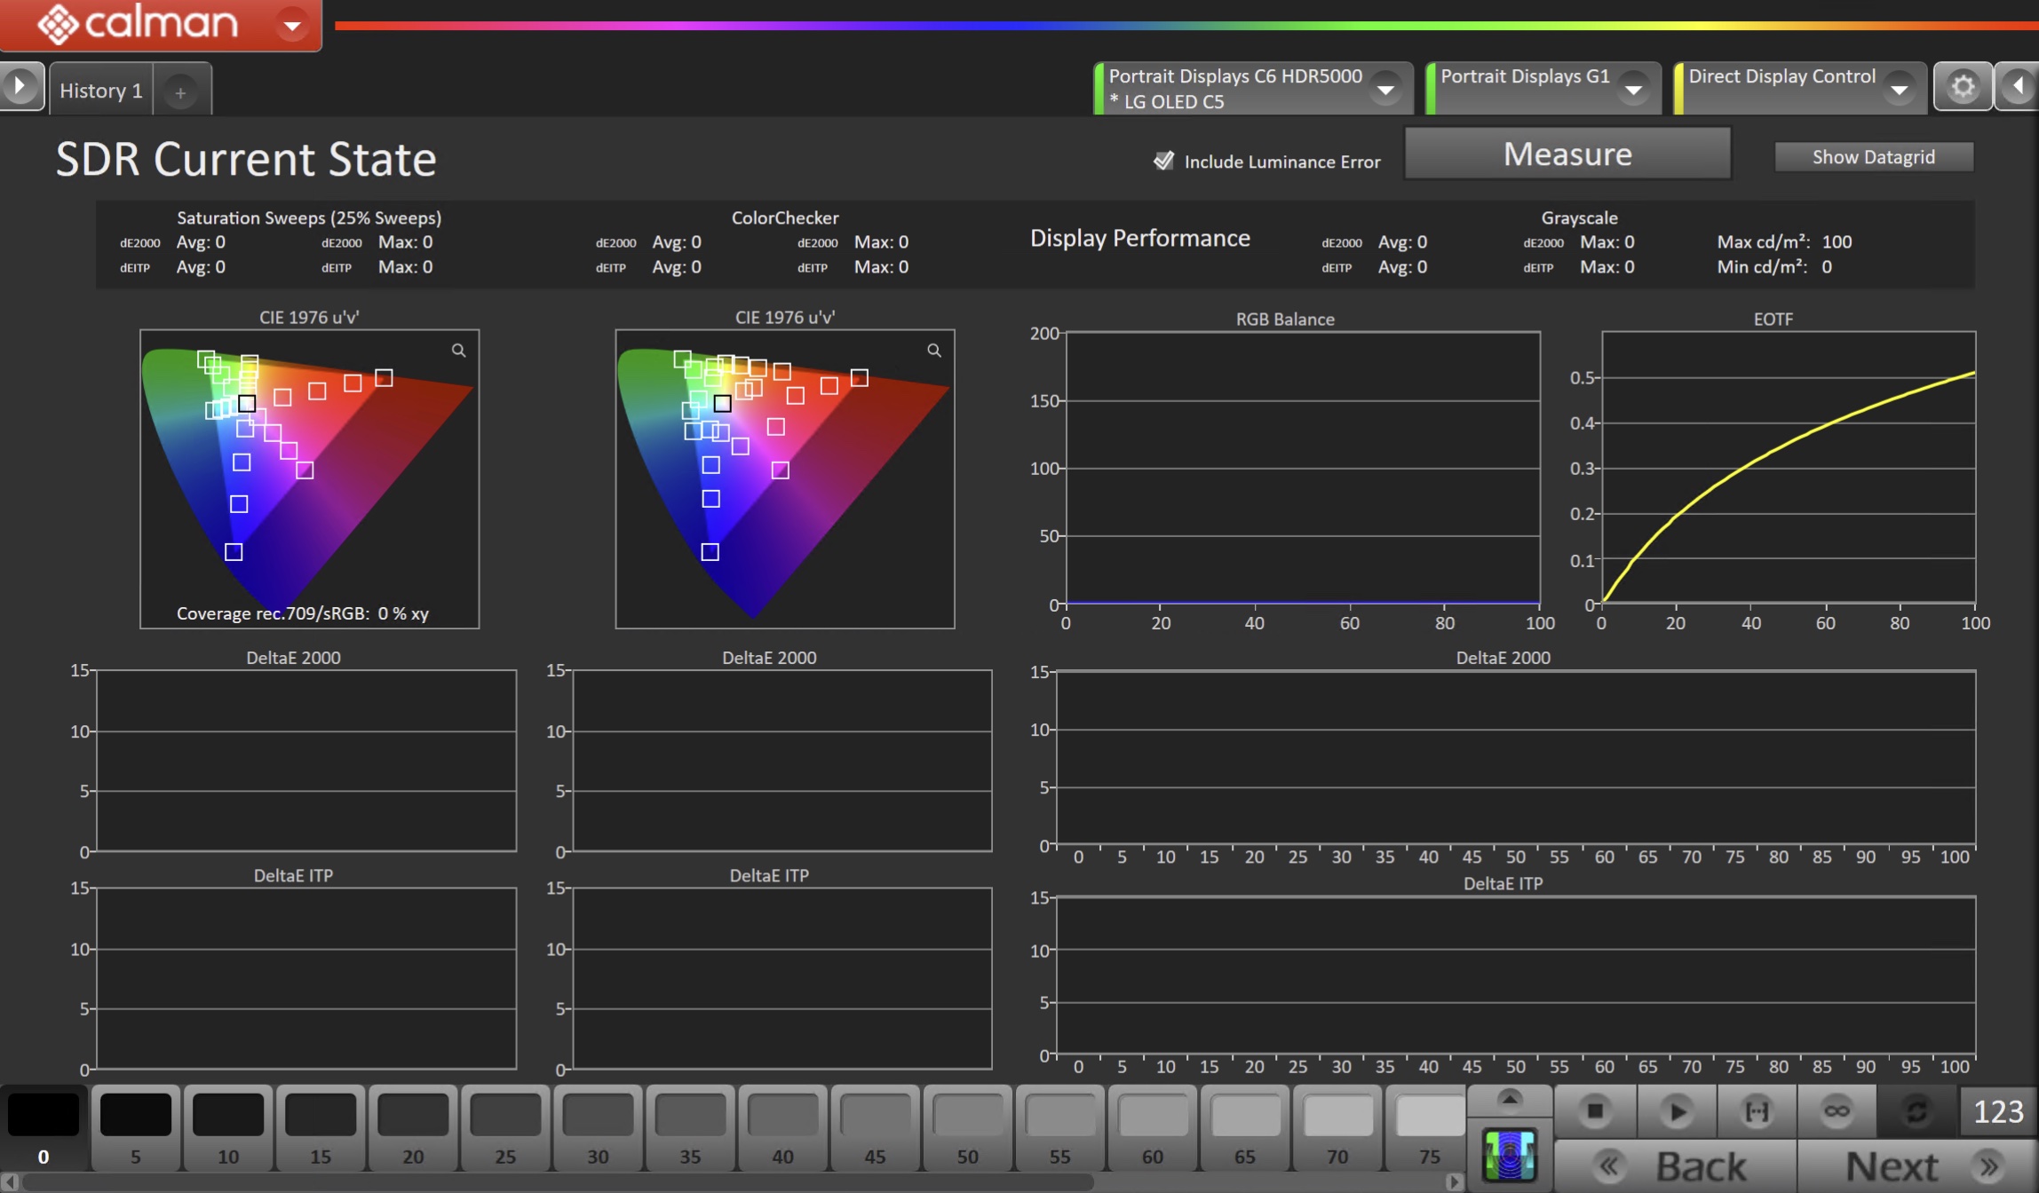Image resolution: width=2039 pixels, height=1193 pixels.
Task: Click the Measure button
Action: click(1567, 154)
